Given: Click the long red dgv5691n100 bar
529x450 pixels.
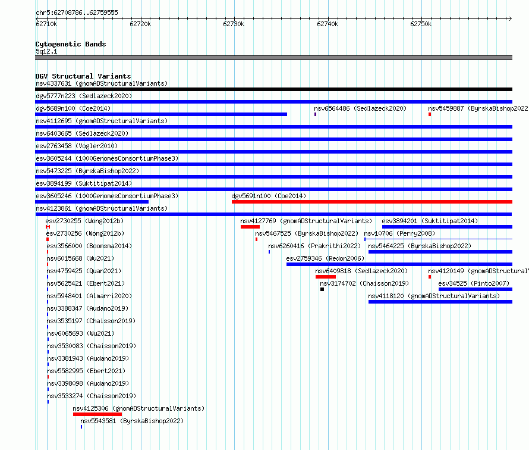Looking at the screenshot, I should coord(372,202).
